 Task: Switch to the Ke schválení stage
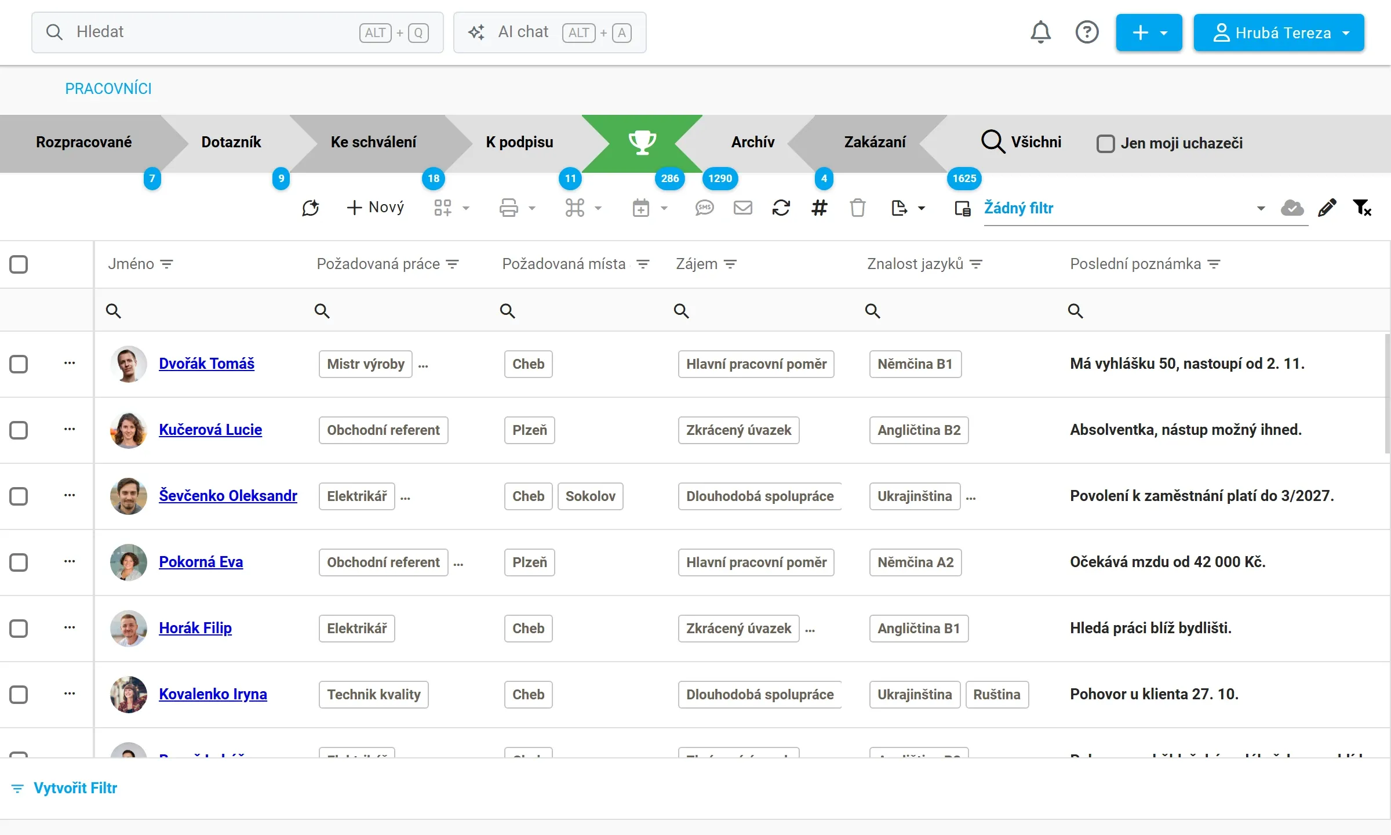[x=373, y=143]
